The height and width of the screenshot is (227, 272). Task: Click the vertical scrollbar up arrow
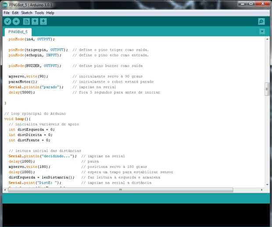pyautogui.click(x=267, y=39)
